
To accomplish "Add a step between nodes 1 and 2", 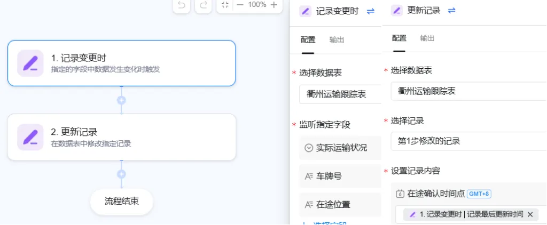I will coord(121,100).
